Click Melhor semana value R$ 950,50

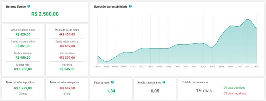coord(23,58)
